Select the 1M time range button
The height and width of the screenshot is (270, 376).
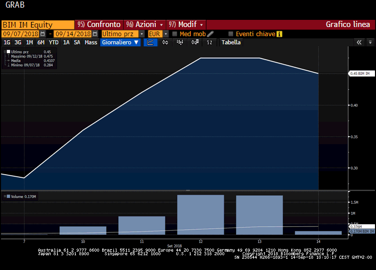(x=30, y=43)
